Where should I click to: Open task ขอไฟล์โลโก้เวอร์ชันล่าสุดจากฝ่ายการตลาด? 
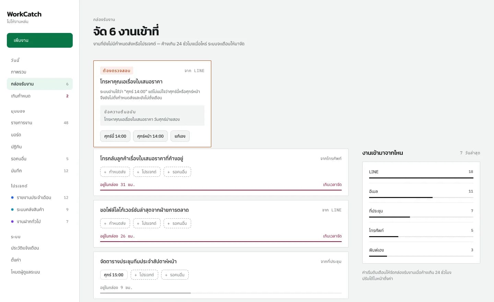tap(144, 210)
